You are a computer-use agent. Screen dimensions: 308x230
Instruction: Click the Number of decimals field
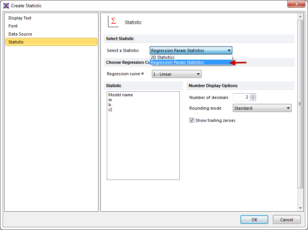(241, 97)
